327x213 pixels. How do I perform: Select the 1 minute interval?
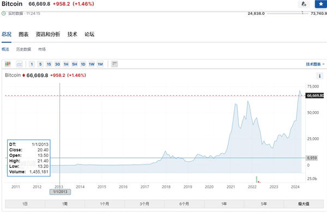pos(32,64)
